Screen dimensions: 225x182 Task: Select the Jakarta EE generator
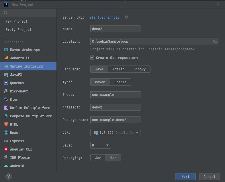(x=28, y=58)
